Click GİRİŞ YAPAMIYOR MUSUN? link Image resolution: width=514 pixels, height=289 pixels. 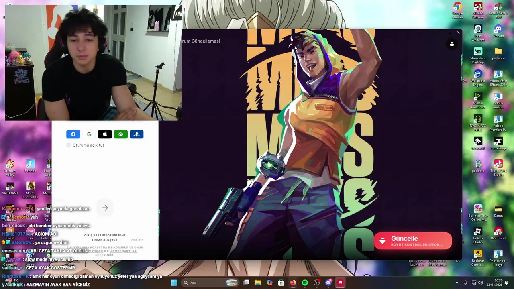(105, 235)
